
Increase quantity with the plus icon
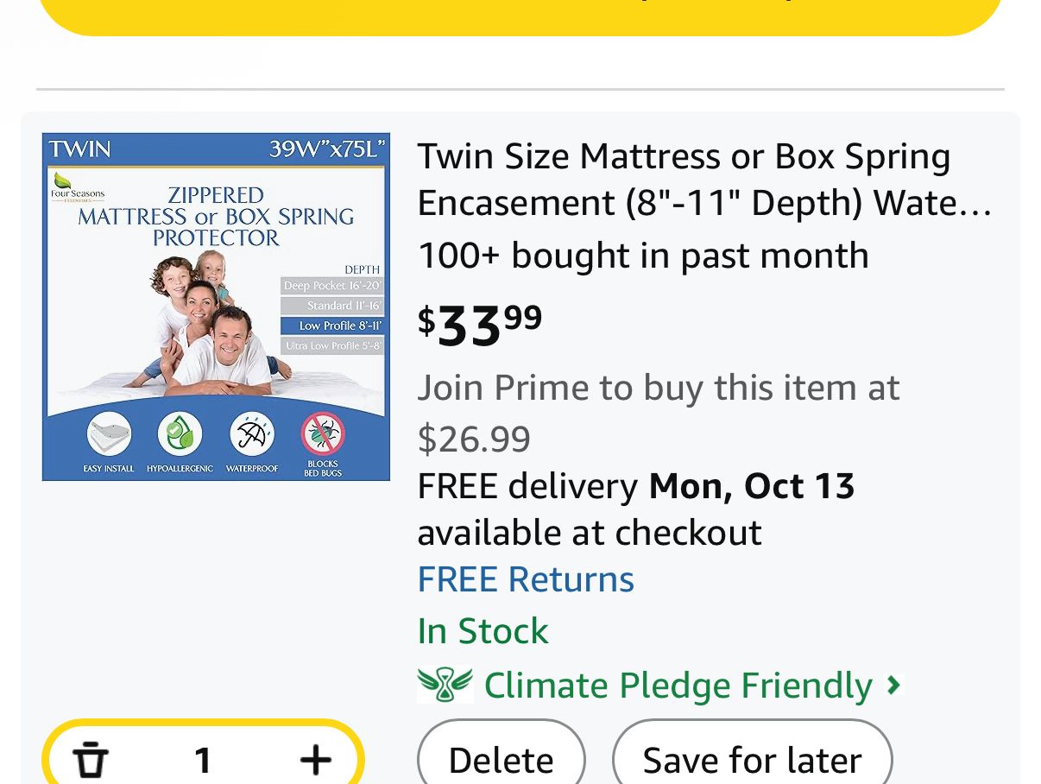(x=316, y=760)
